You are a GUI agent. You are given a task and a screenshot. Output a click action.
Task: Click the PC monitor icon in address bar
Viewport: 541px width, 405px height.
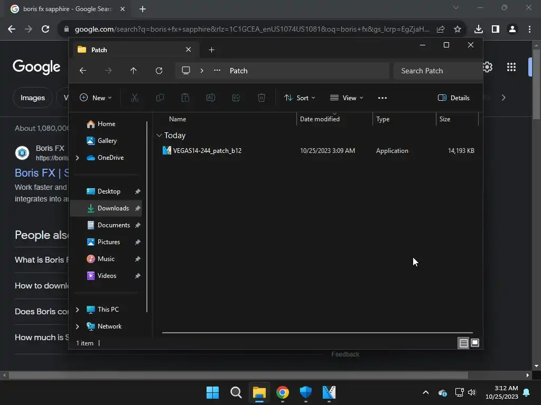[x=186, y=71]
